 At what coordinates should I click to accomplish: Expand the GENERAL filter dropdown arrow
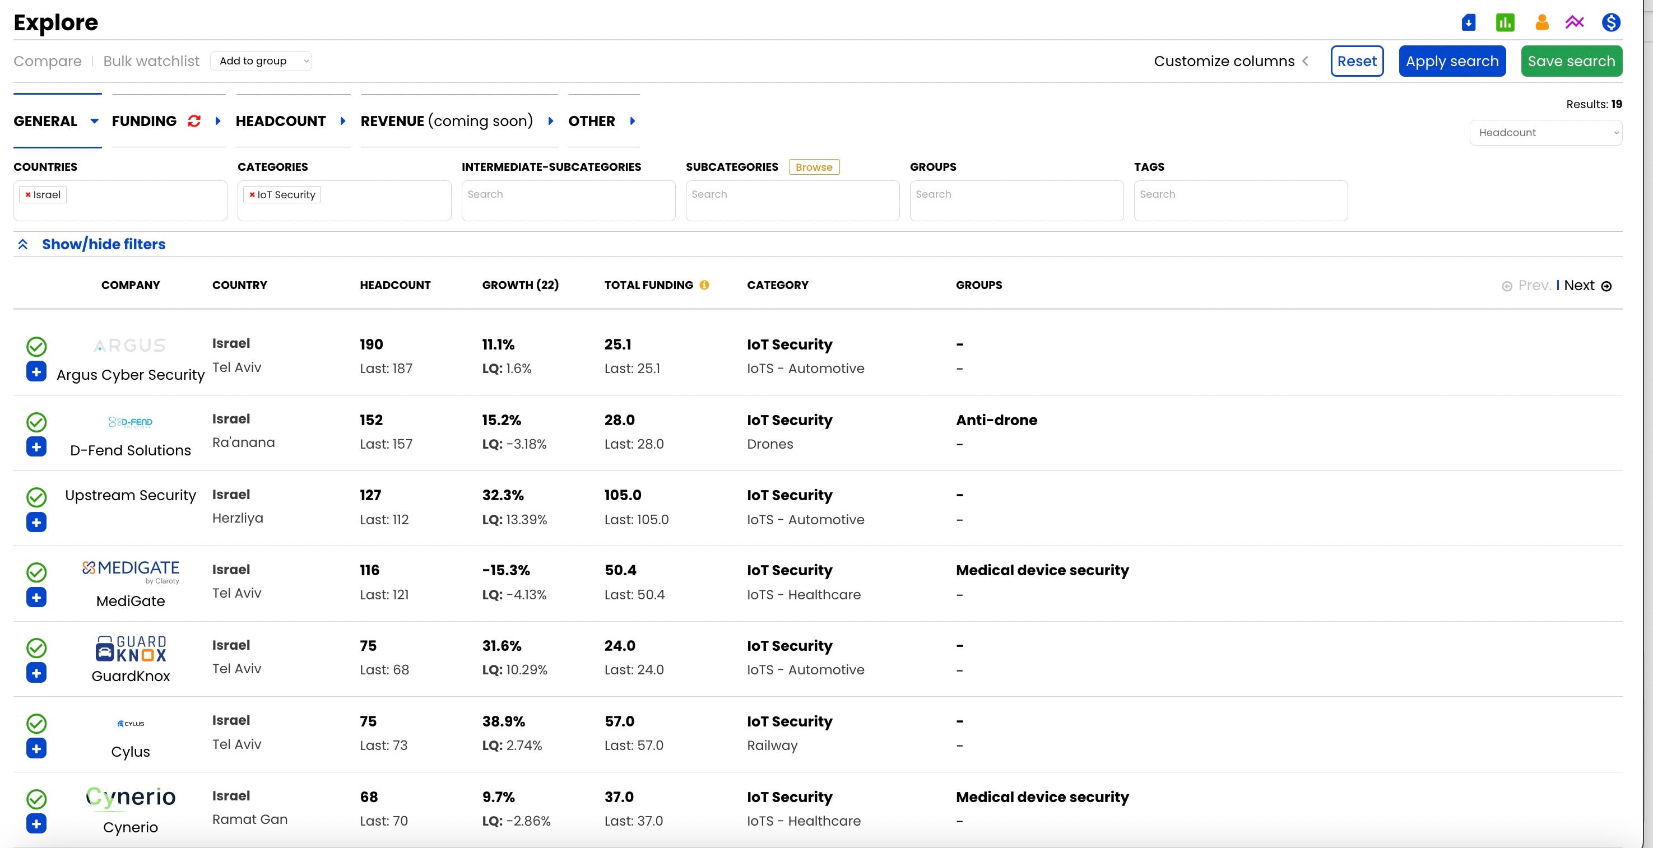coord(94,121)
